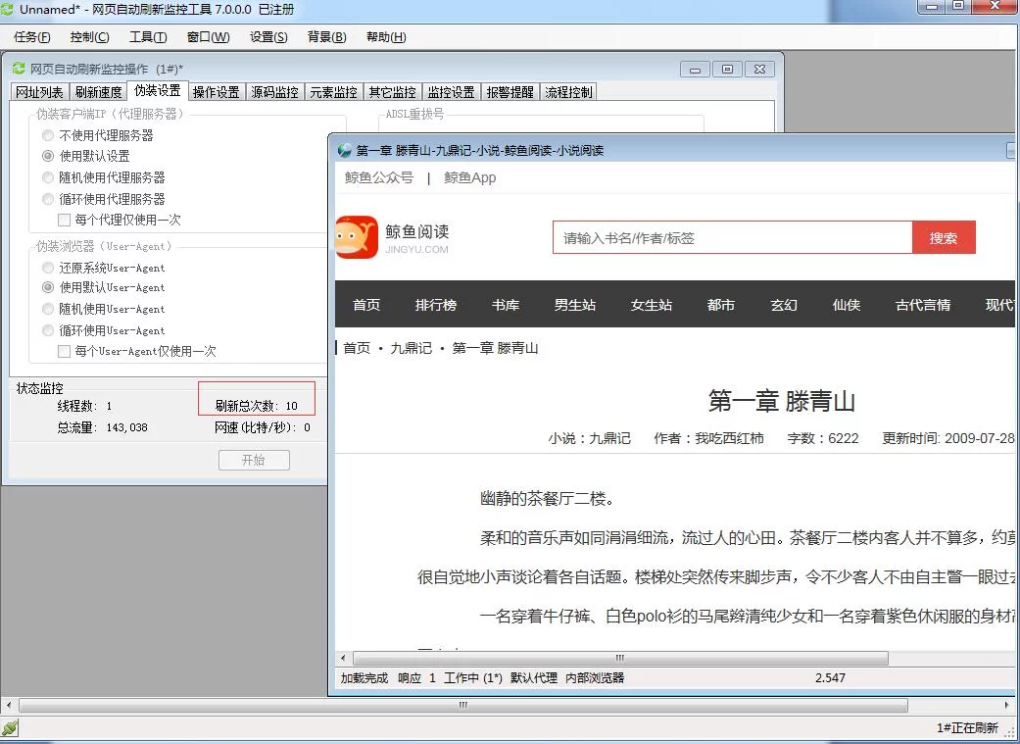The width and height of the screenshot is (1020, 744).
Task: Open the 排行榜 navigation item
Action: (x=436, y=305)
